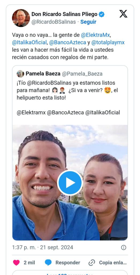140x275 pixels.
Task: Follow the account via Seguir
Action: click(88, 22)
